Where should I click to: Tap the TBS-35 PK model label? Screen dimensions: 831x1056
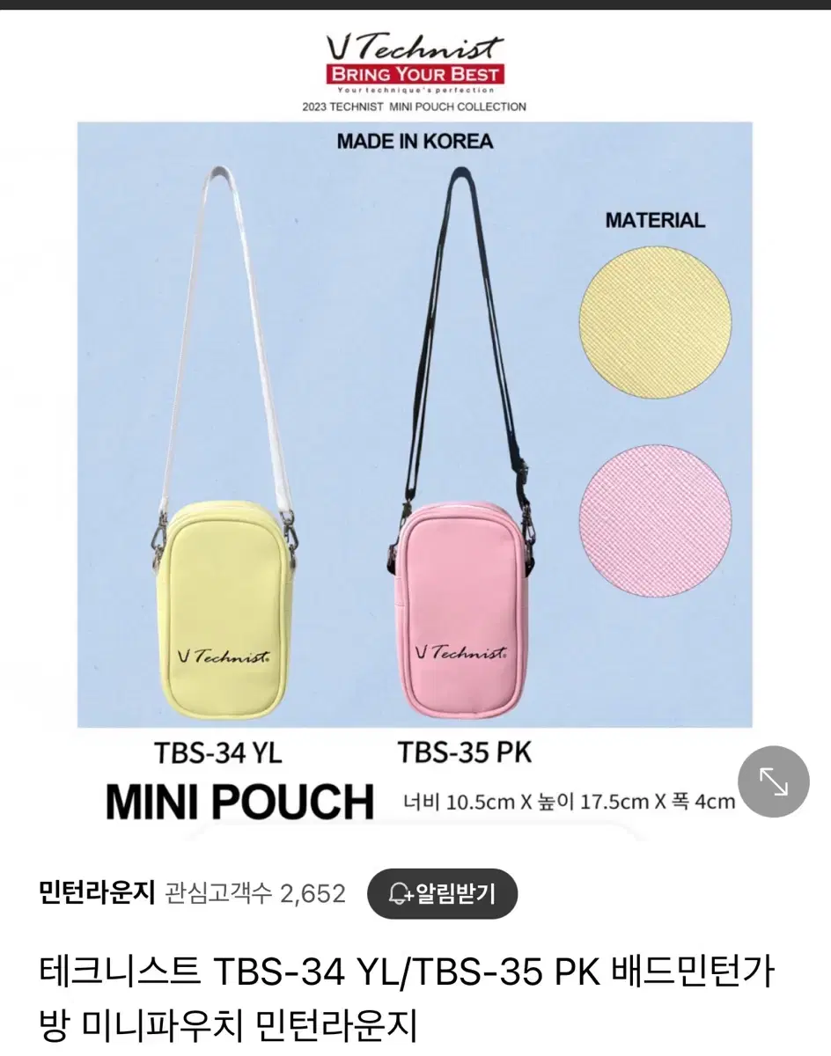pyautogui.click(x=464, y=752)
